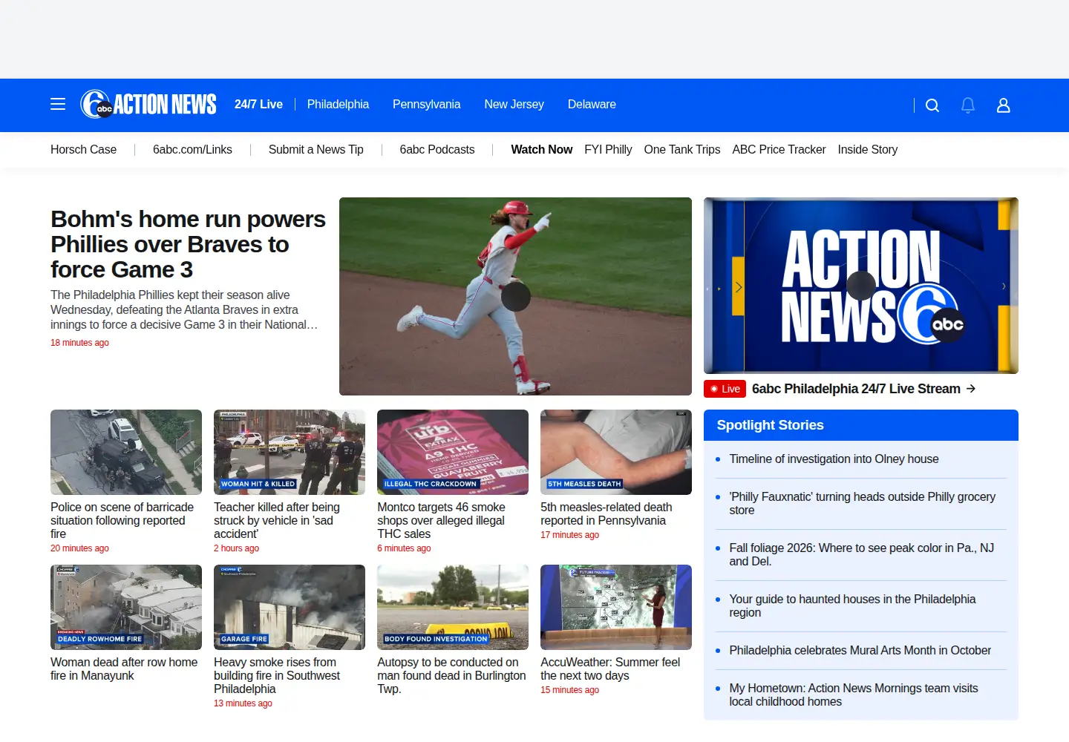Read the Bohm's home run headline story
1069x742 pixels.
[188, 244]
